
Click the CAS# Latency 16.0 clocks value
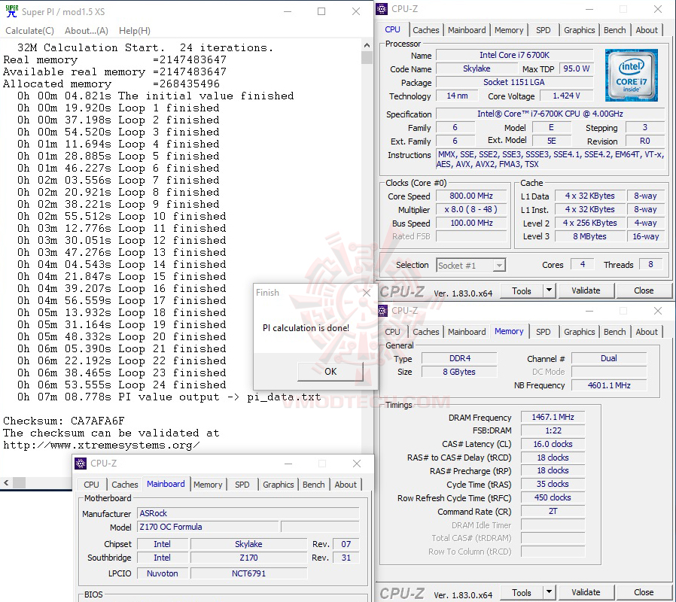pyautogui.click(x=553, y=444)
